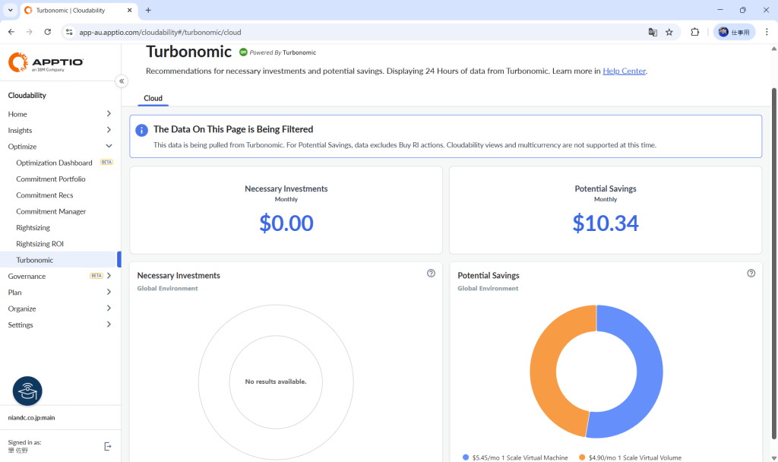Click the page vertical scrollbar
Image resolution: width=778 pixels, height=462 pixels.
pos(773,263)
